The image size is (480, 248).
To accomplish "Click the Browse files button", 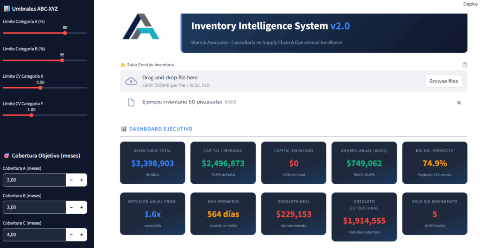I will click(443, 81).
